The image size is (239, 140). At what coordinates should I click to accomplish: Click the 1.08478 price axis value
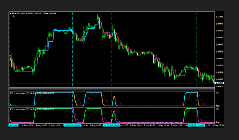click(219, 86)
